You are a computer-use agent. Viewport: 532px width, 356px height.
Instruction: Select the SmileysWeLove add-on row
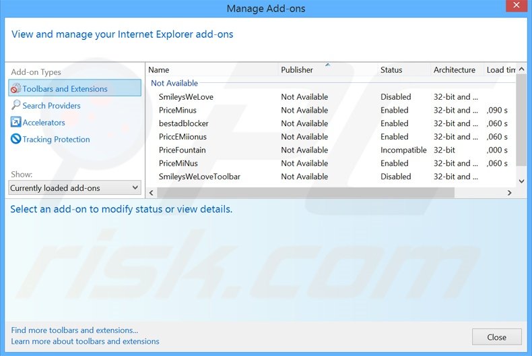[x=186, y=97]
